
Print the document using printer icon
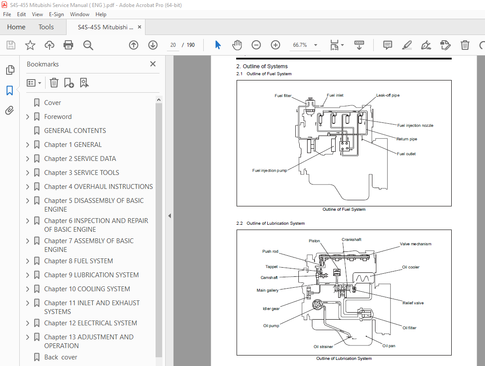coord(68,45)
